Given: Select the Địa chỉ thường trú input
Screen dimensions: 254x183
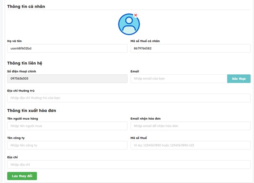Looking at the screenshot, I should tap(128, 98).
